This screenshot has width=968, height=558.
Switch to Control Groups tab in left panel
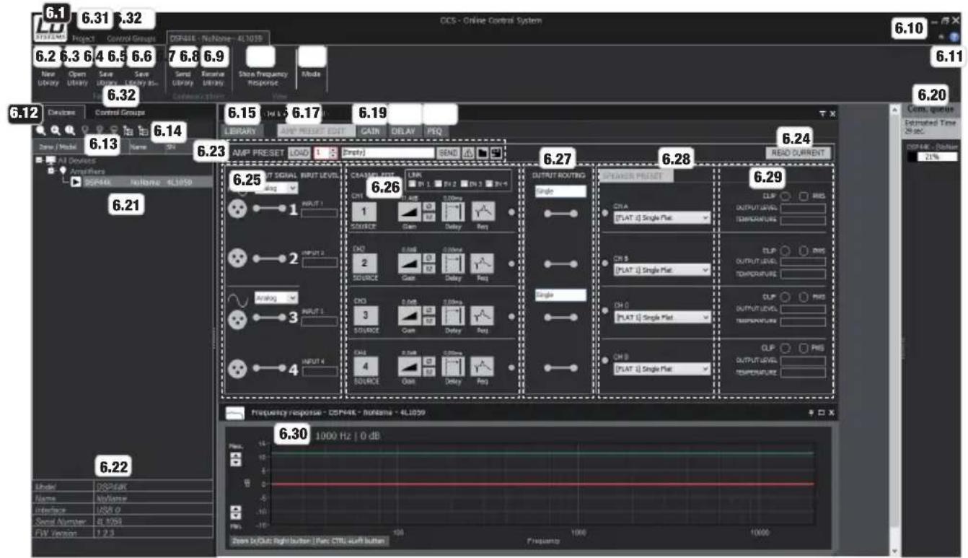pyautogui.click(x=120, y=113)
